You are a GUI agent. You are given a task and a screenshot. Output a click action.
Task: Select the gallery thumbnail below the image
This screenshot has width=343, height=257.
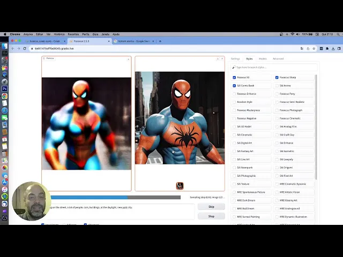coord(180,186)
